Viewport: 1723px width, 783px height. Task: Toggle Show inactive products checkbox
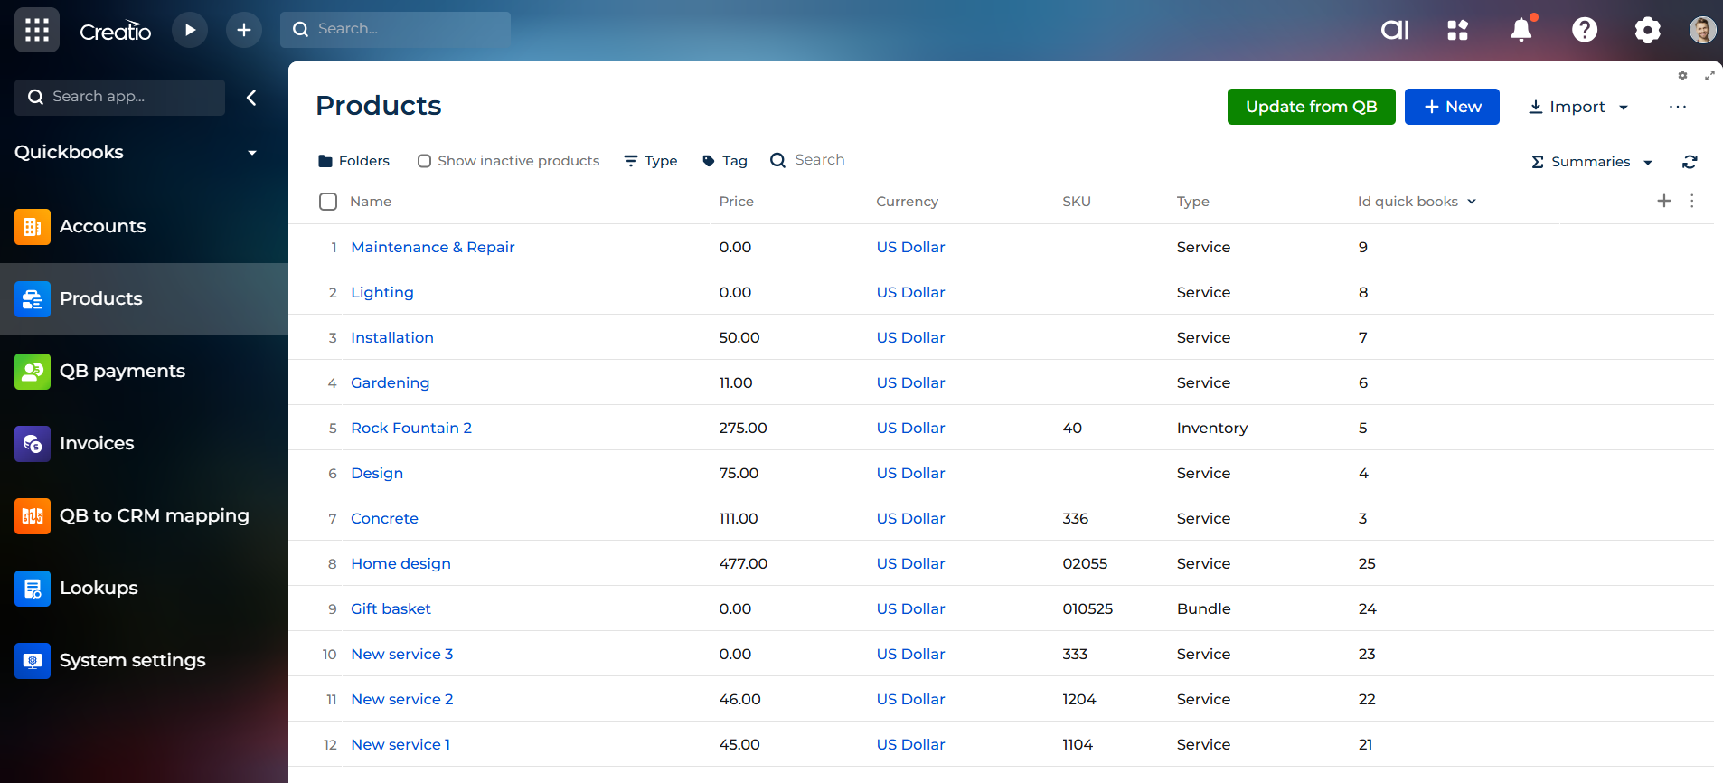tap(424, 161)
